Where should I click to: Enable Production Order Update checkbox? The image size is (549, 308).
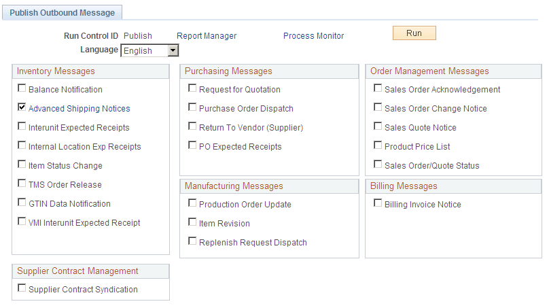192,203
